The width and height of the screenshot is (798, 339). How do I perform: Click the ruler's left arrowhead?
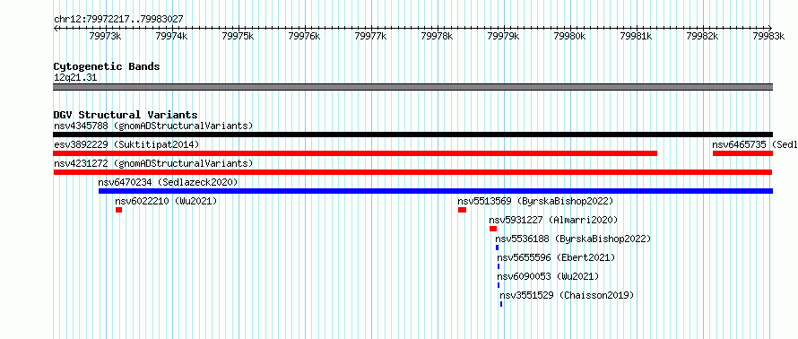click(56, 29)
